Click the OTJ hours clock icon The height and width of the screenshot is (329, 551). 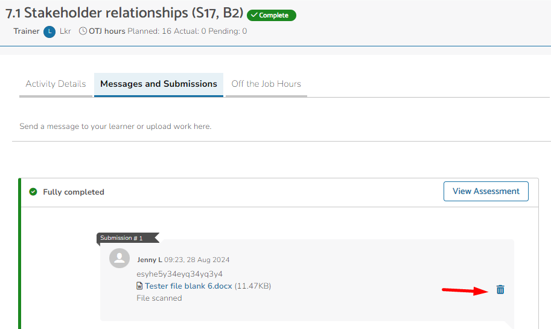pos(83,31)
